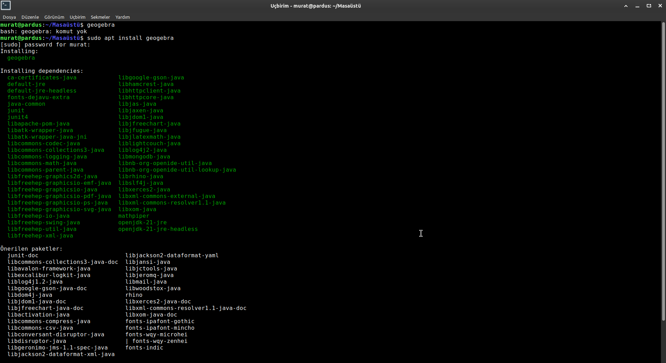Click the 'libgoogle-gson-java' package name

click(x=151, y=78)
